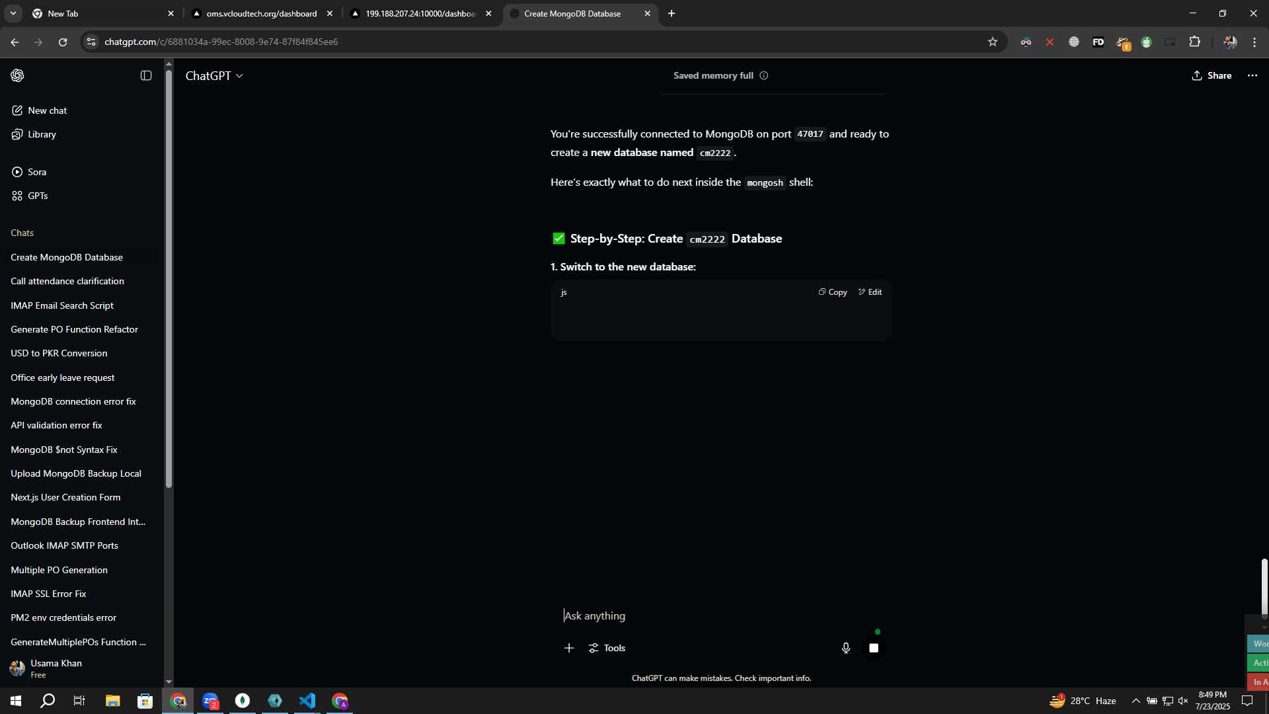
Task: Click the ChatGPT logo icon in sidebar
Action: click(x=18, y=75)
